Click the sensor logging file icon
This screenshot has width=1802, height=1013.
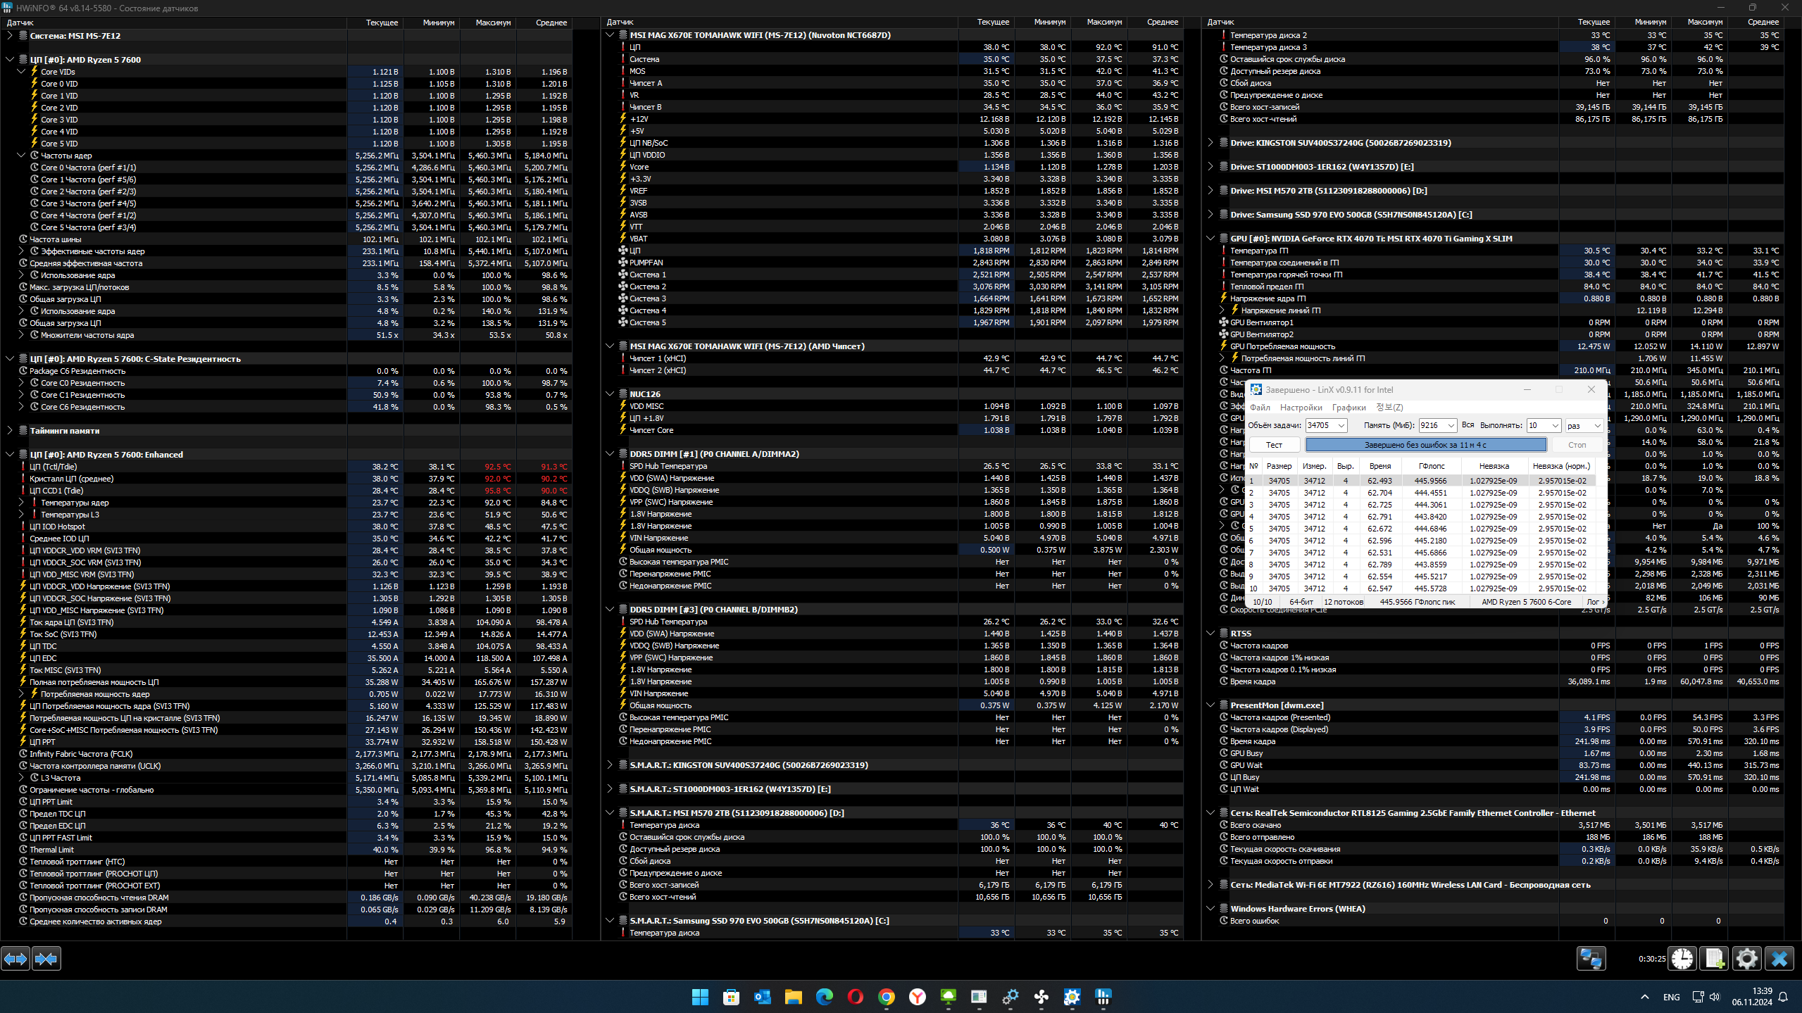pyautogui.click(x=1714, y=959)
